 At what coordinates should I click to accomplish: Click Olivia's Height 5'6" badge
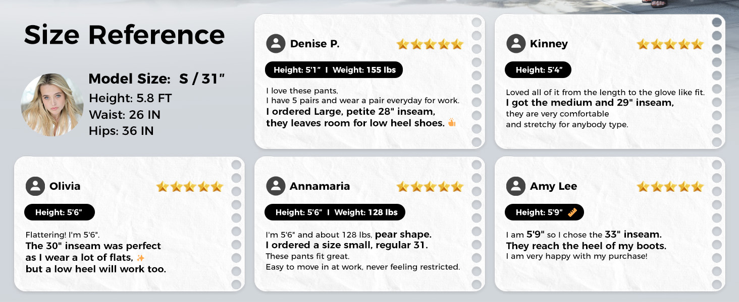tap(59, 212)
